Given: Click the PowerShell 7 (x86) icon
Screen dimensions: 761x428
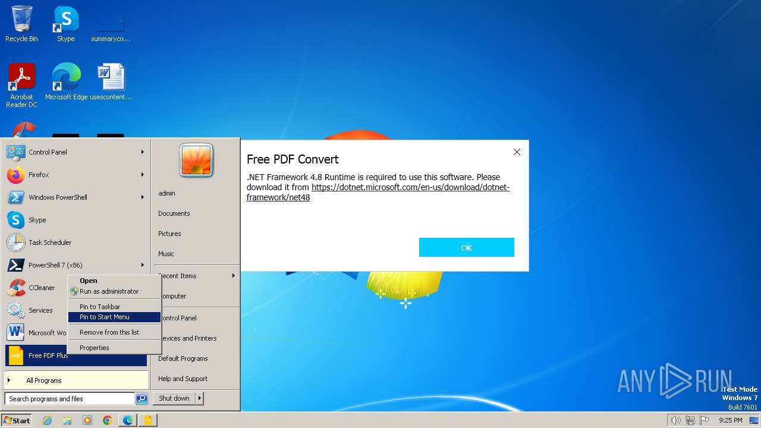Looking at the screenshot, I should pos(15,265).
